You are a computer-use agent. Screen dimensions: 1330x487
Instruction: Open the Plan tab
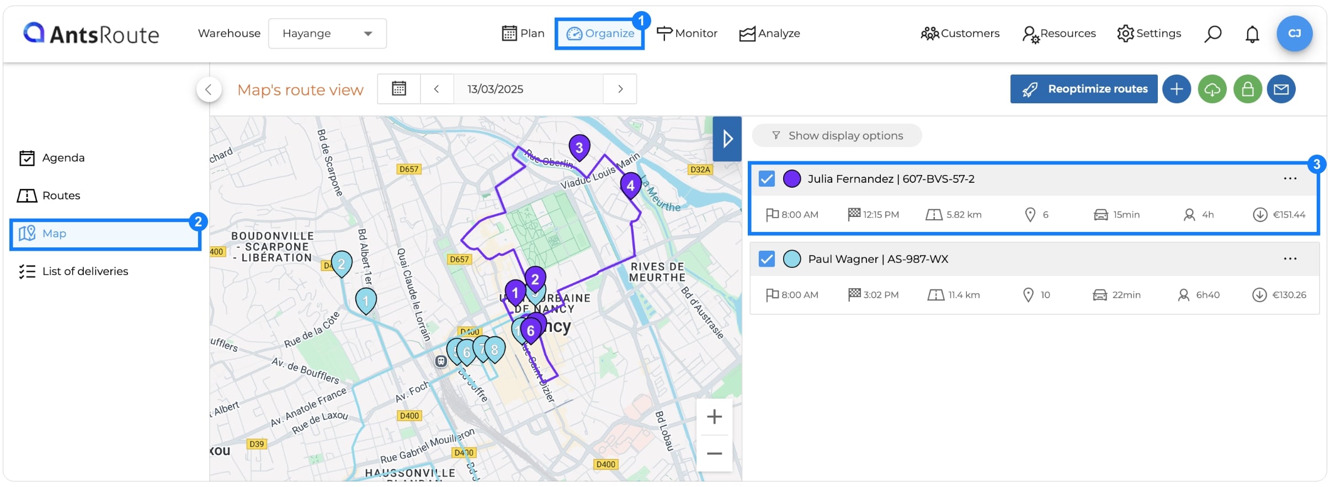523,34
